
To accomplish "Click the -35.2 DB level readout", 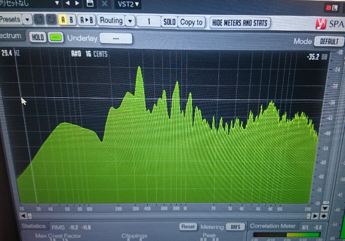I will pos(317,57).
